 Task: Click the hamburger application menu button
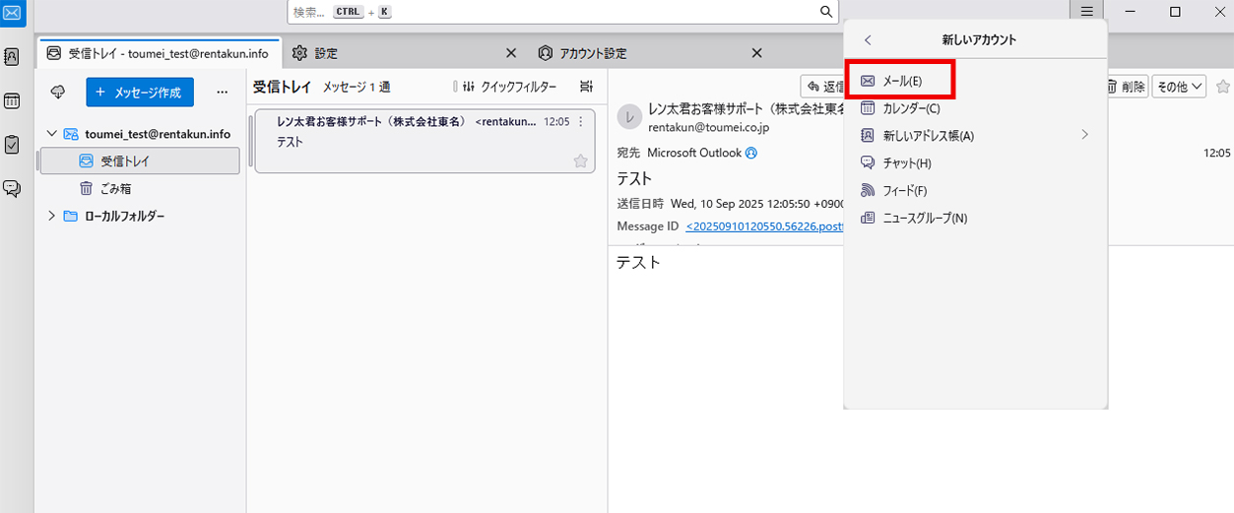[1086, 12]
